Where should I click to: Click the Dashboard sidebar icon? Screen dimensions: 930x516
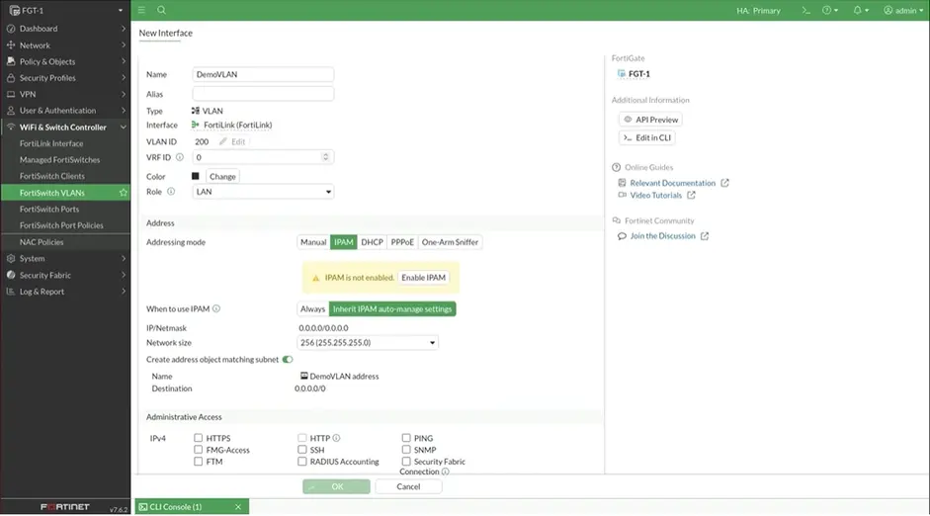coord(11,29)
